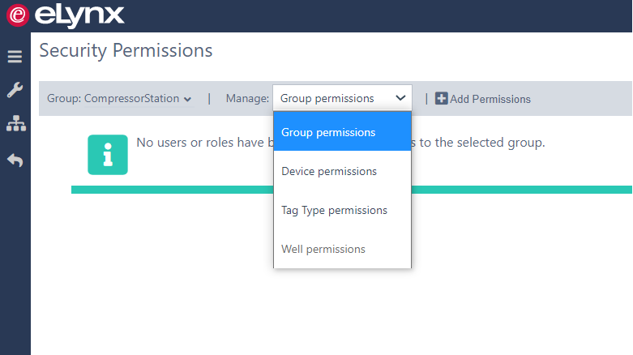This screenshot has height=355, width=633.
Task: Click the chevron next to CompressorStation
Action: coord(188,100)
